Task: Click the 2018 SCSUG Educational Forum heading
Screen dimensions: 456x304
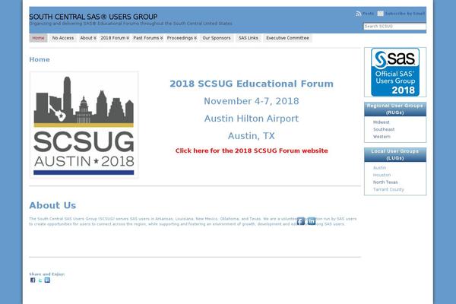Action: coord(252,84)
